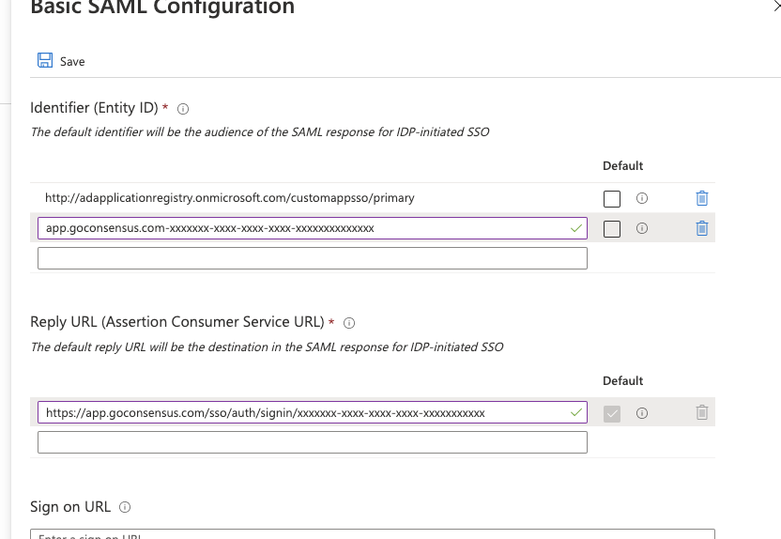The height and width of the screenshot is (539, 781).
Task: Click the Sign on URL heading
Action: (70, 507)
